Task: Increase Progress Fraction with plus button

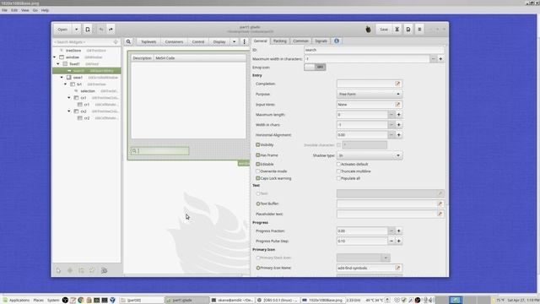Action: pos(399,231)
